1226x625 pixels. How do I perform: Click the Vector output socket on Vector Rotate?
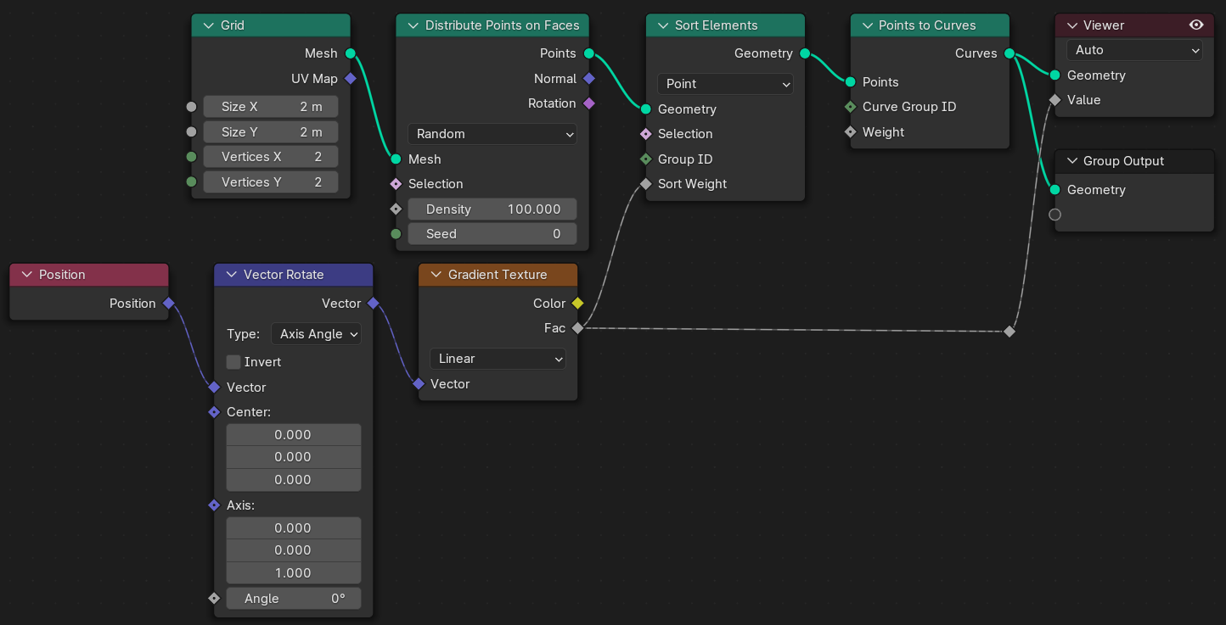(x=373, y=304)
